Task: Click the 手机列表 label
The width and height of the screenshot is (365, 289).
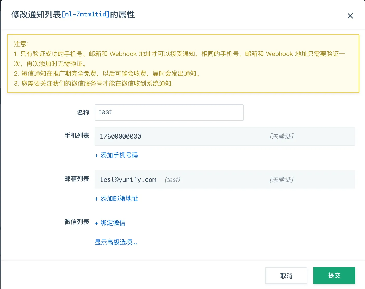Action: 77,136
